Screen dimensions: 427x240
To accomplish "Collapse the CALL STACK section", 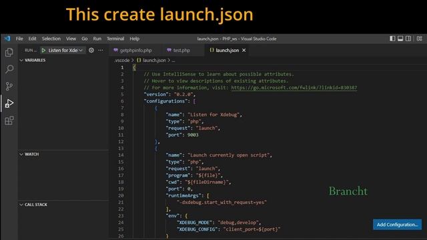I will [x=33, y=205].
